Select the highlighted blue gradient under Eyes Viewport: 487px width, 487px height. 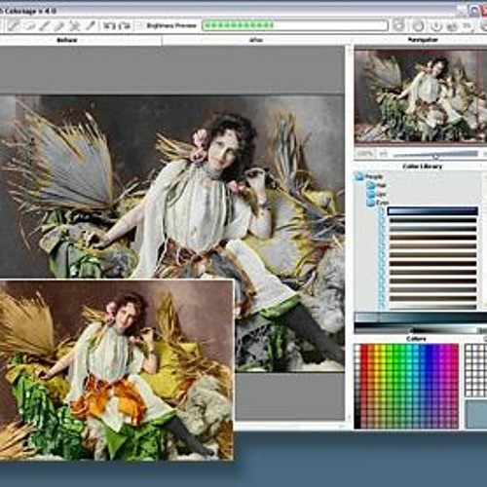click(x=432, y=211)
